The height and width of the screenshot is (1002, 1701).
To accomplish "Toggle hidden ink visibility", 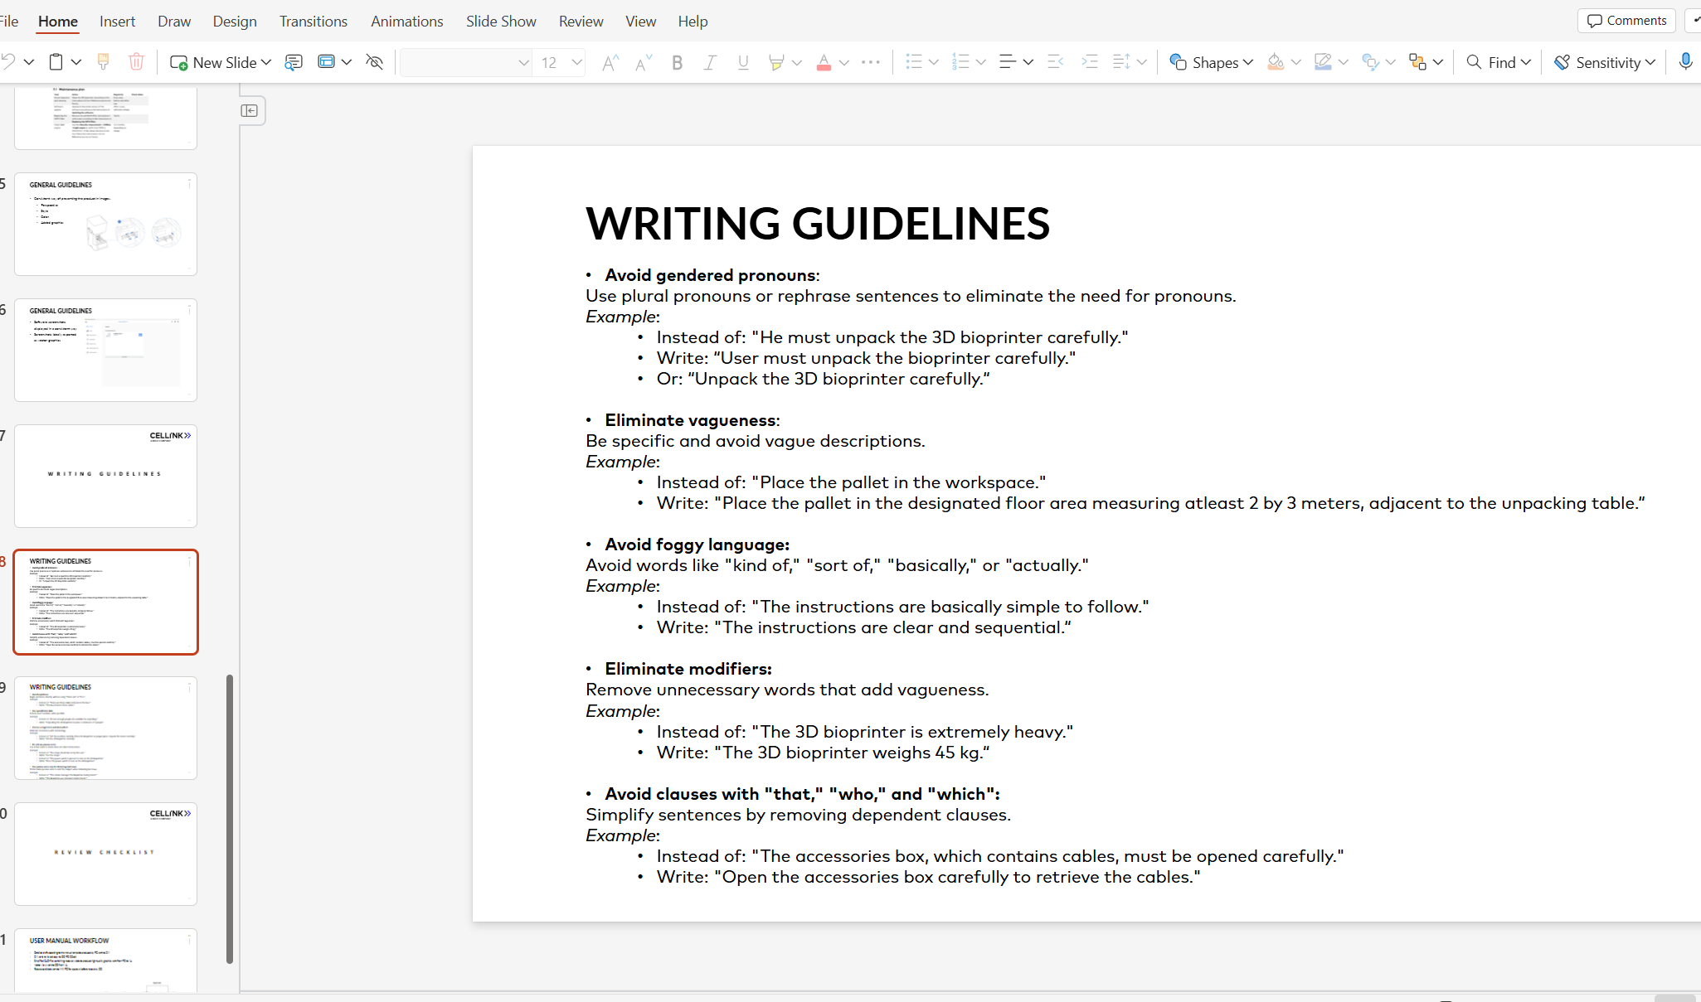I will click(x=374, y=62).
